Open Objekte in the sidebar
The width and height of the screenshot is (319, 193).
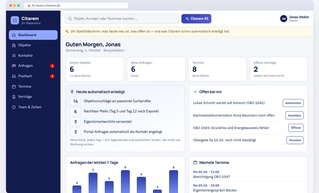tap(33, 45)
